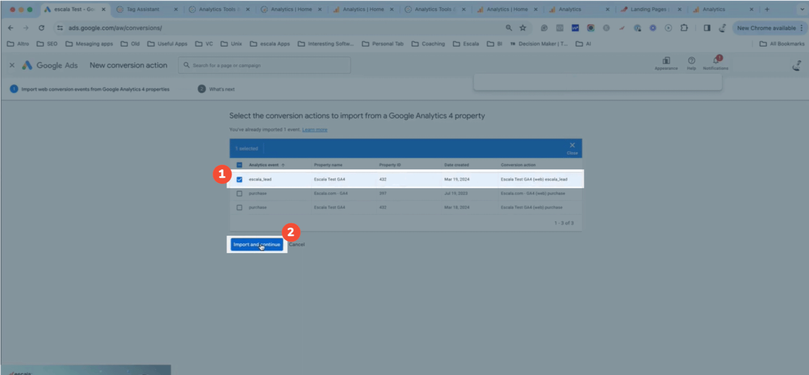Viewport: 809px width, 375px height.
Task: Reload the page with refresh icon
Action: (41, 28)
